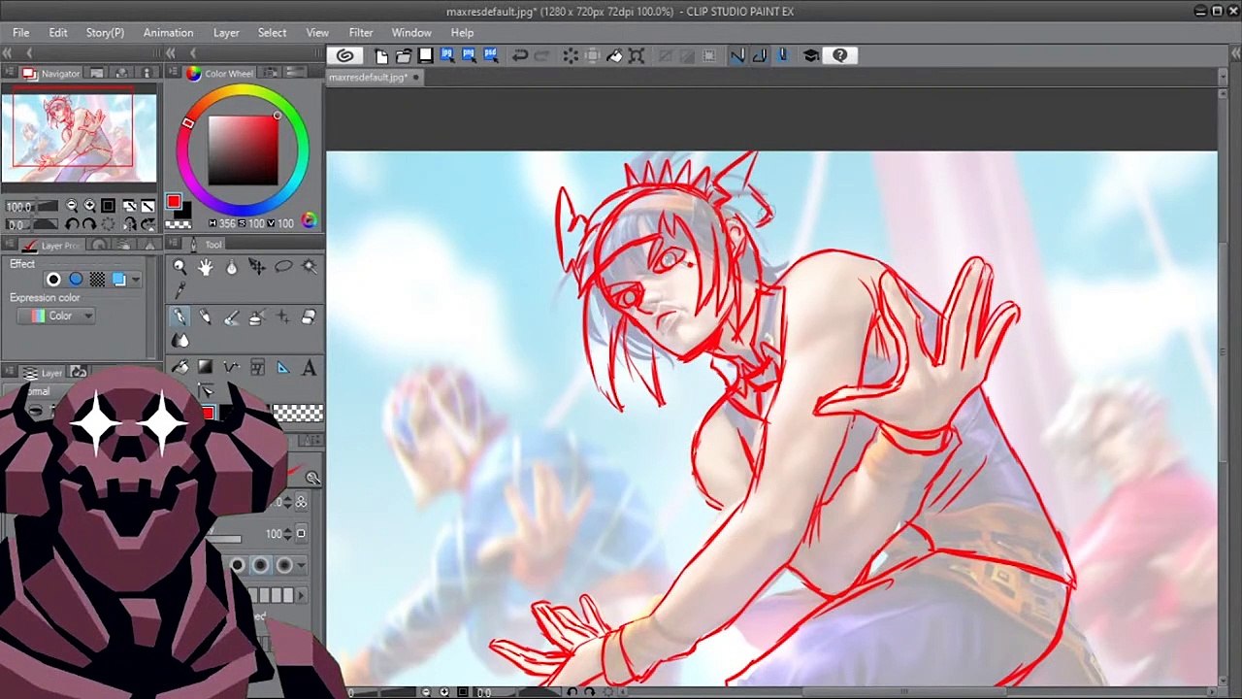The image size is (1242, 699).
Task: Click the Scale/Rotate transform icon in toolbar
Action: tap(637, 55)
